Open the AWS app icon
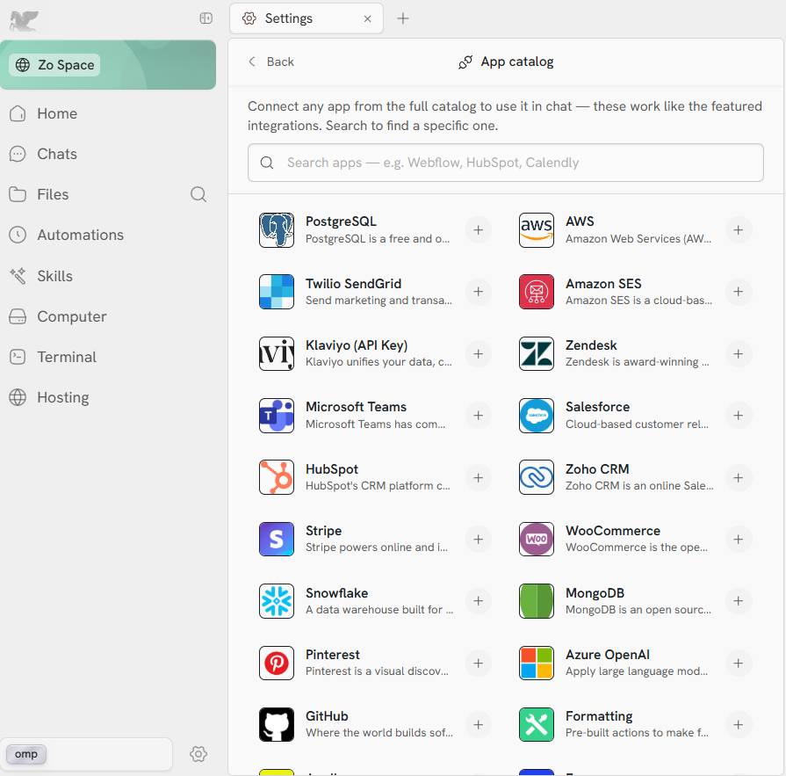The width and height of the screenshot is (786, 776). pyautogui.click(x=537, y=230)
